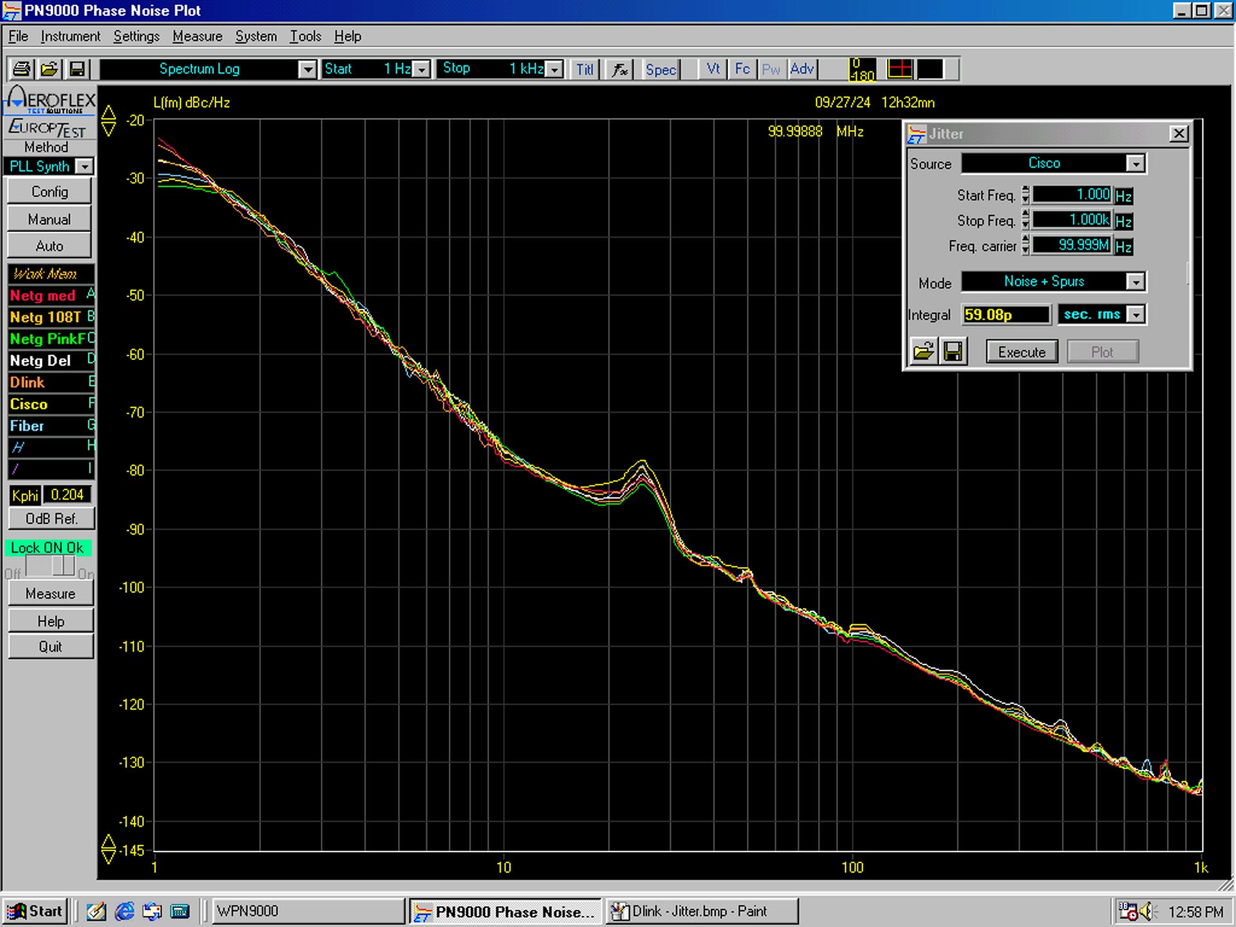Click the Config button
Image resolution: width=1236 pixels, height=927 pixels.
[50, 192]
